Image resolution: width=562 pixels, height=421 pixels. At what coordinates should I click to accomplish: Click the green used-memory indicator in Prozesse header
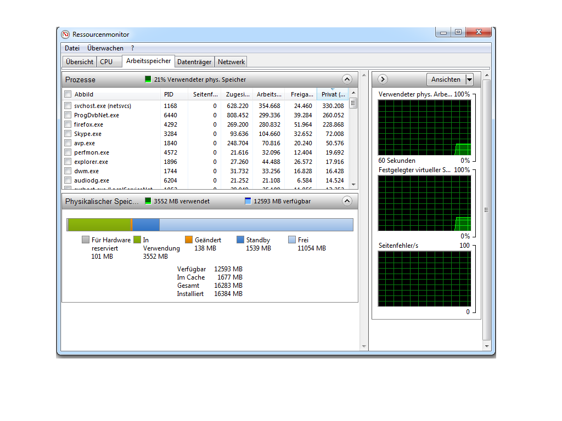point(148,79)
